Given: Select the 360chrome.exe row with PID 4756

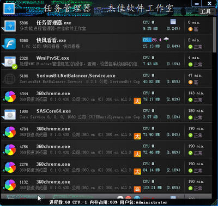Looking at the screenshot, I should 106,149.
